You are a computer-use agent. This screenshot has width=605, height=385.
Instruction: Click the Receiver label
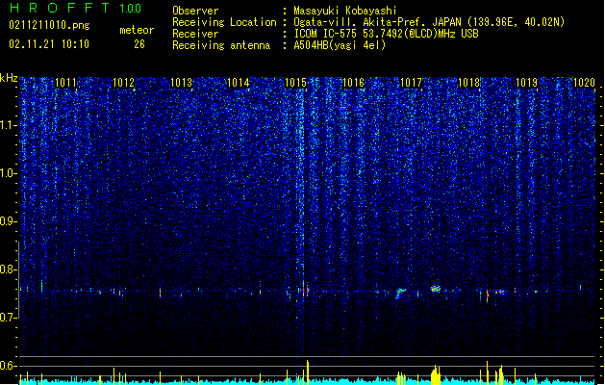point(195,34)
